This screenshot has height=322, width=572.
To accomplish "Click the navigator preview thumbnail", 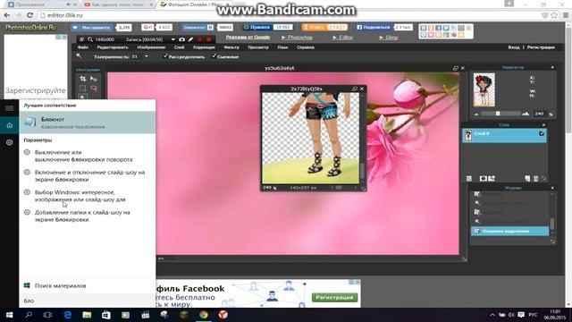I will pyautogui.click(x=484, y=89).
